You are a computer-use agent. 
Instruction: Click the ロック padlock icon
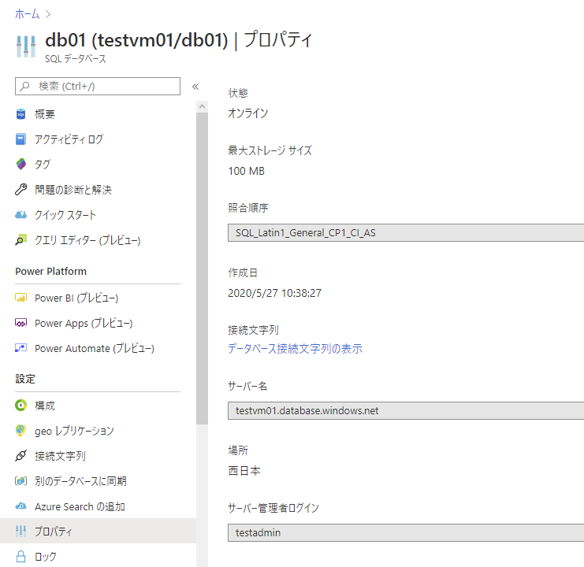click(x=20, y=557)
